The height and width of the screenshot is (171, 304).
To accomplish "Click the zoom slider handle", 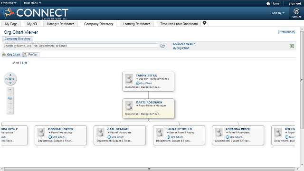I will (x=10, y=98).
